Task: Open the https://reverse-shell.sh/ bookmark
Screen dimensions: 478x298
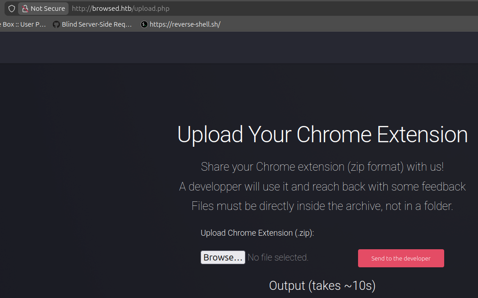Action: pos(180,24)
